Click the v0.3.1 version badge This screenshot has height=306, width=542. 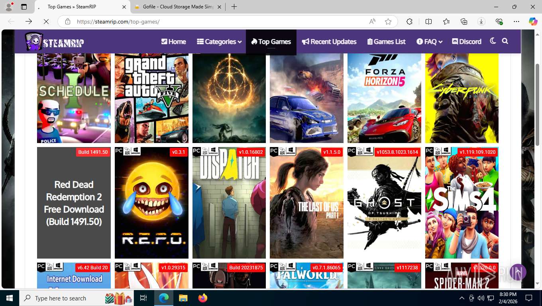[x=179, y=152]
